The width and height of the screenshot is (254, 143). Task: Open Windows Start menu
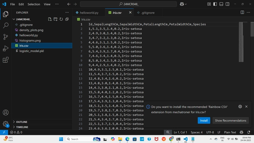pos(61,139)
